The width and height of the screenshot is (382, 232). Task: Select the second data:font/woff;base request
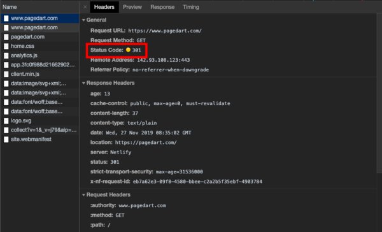pyautogui.click(x=40, y=112)
